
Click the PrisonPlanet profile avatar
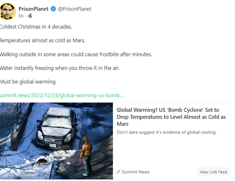click(8, 11)
